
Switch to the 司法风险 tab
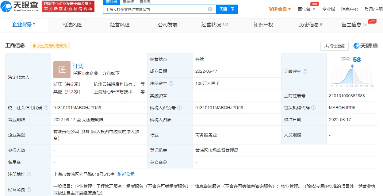72,25
